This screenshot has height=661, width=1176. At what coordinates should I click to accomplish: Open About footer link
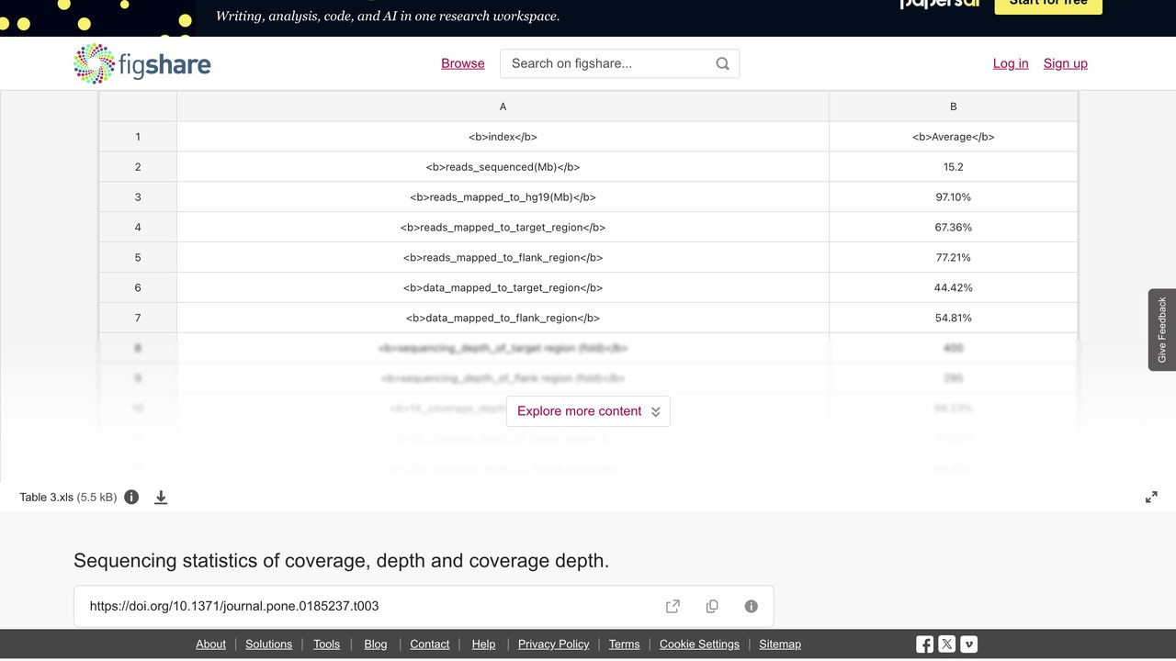[x=210, y=644]
